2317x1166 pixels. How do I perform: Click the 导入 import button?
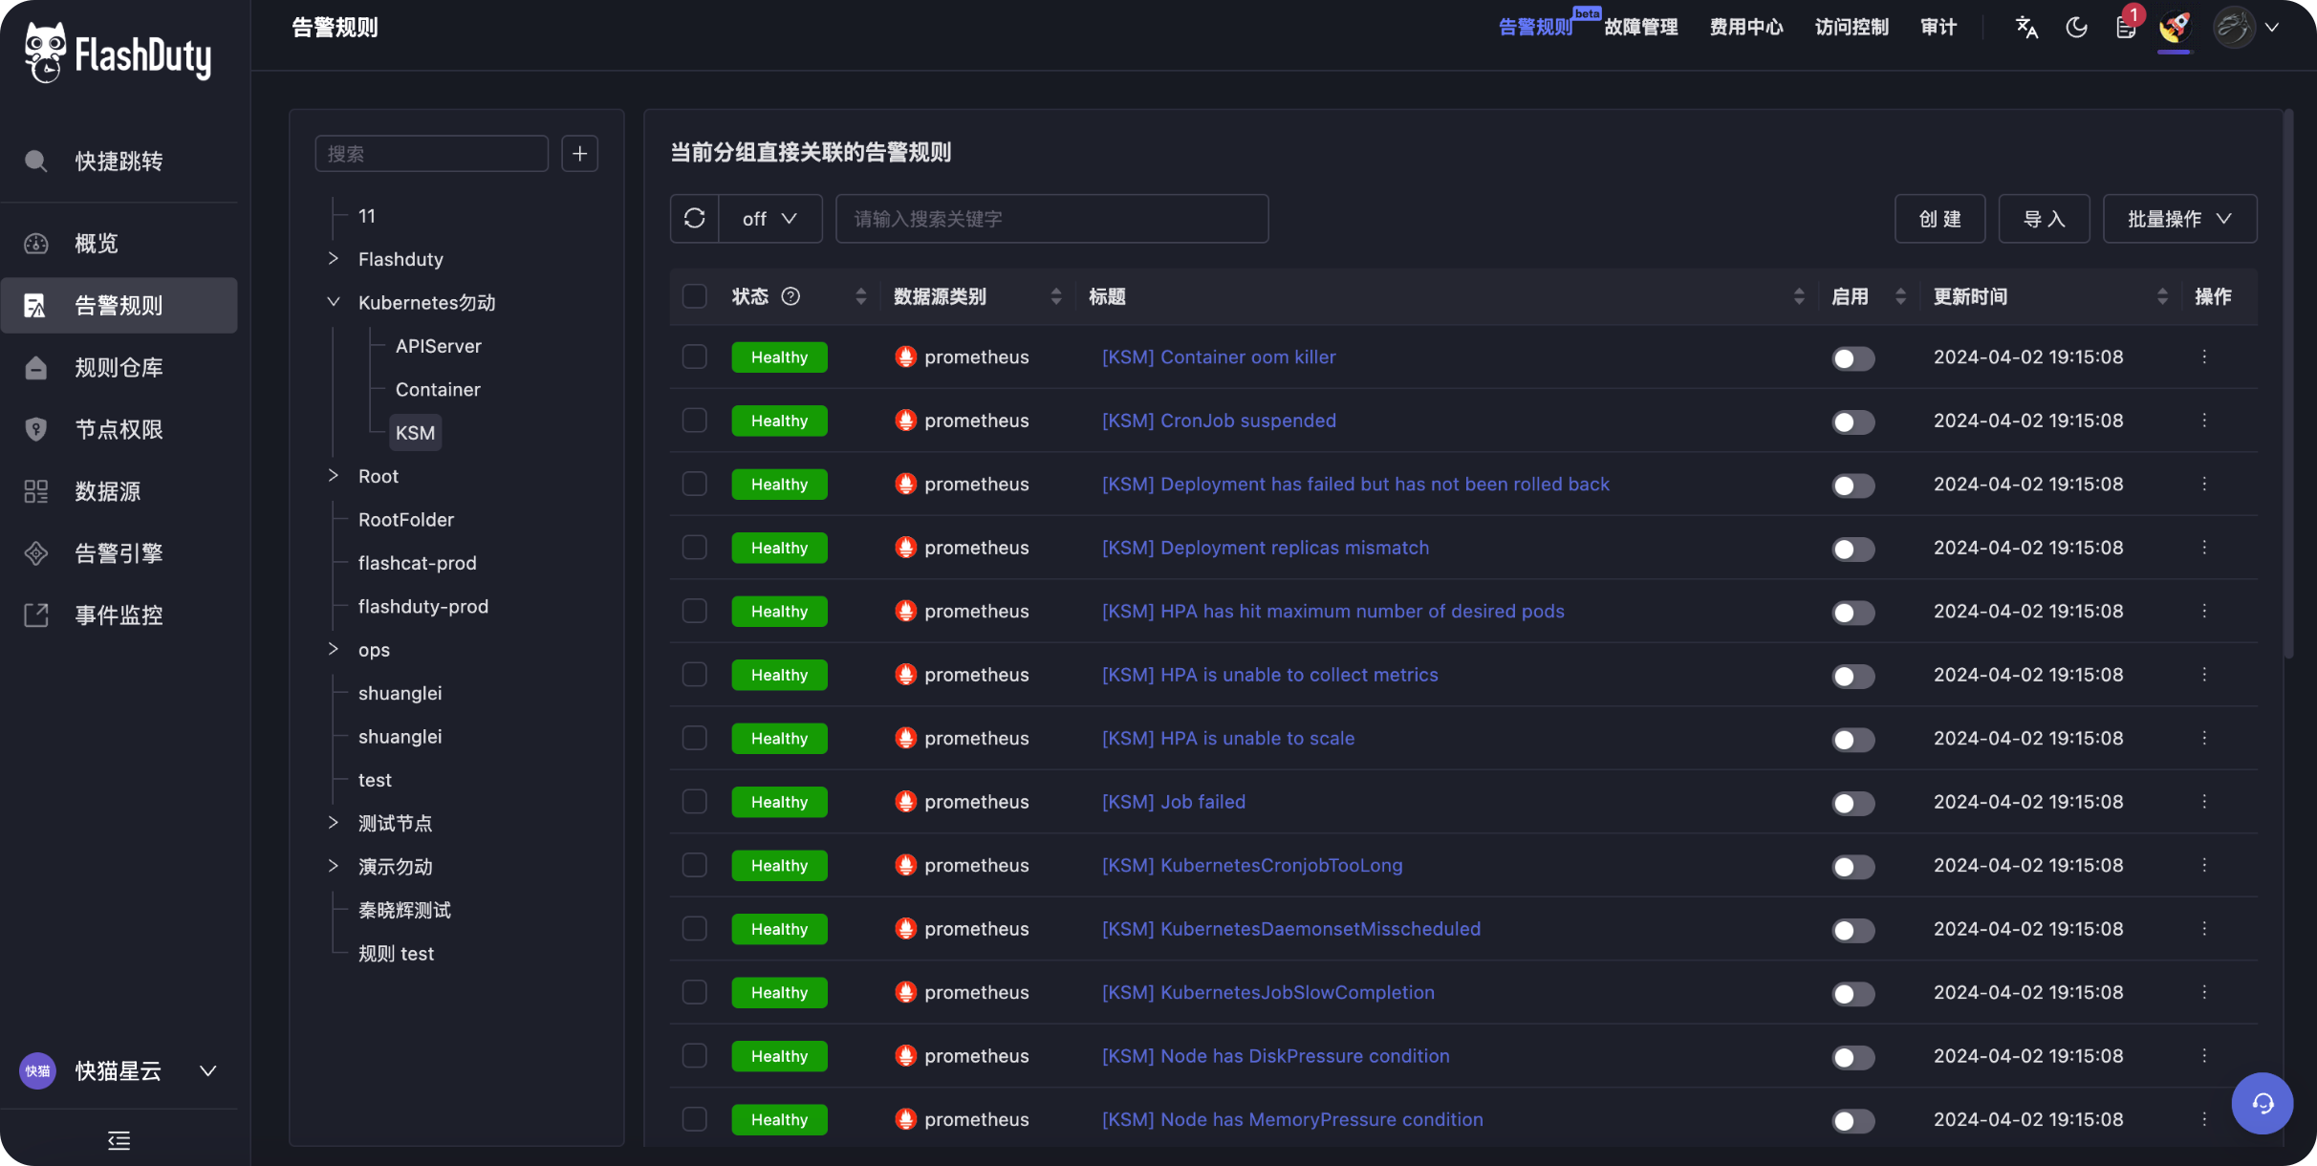2045,219
